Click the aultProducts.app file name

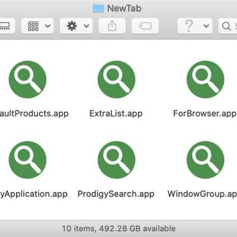coord(34,114)
